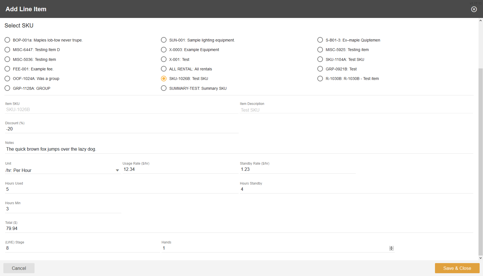Image resolution: width=483 pixels, height=276 pixels.
Task: Select SUMMARY-TEST Summary SKU option
Action: pyautogui.click(x=164, y=88)
